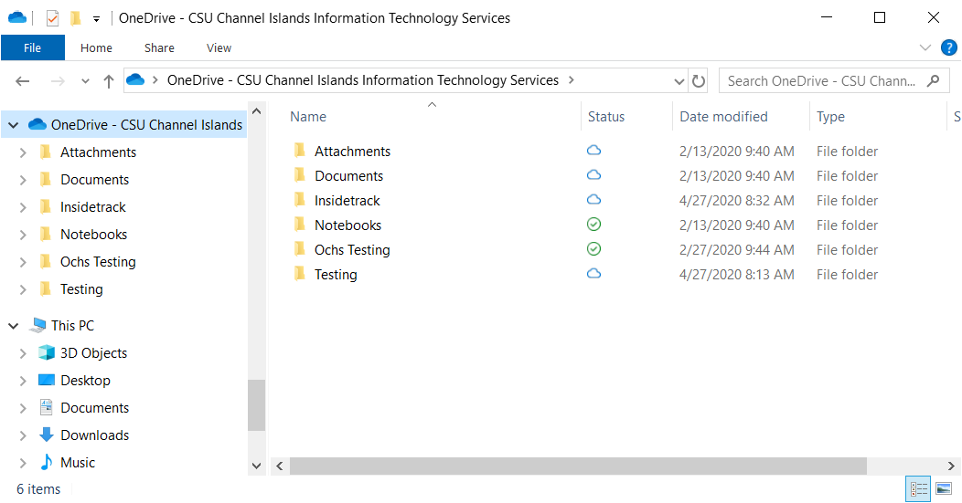Expand Attachments in the navigation pane
Image resolution: width=962 pixels, height=503 pixels.
click(x=23, y=152)
